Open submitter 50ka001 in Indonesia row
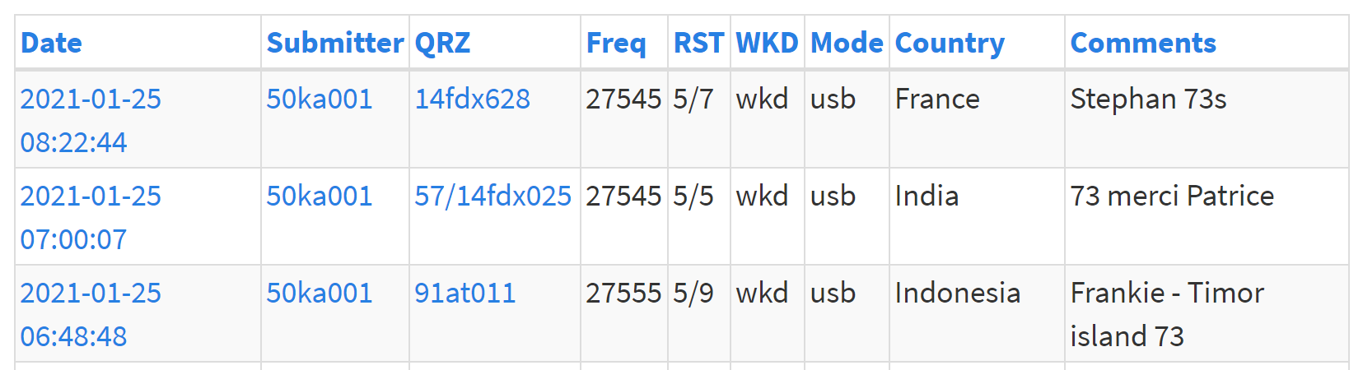Viewport: 1363px width, 370px height. [x=320, y=293]
